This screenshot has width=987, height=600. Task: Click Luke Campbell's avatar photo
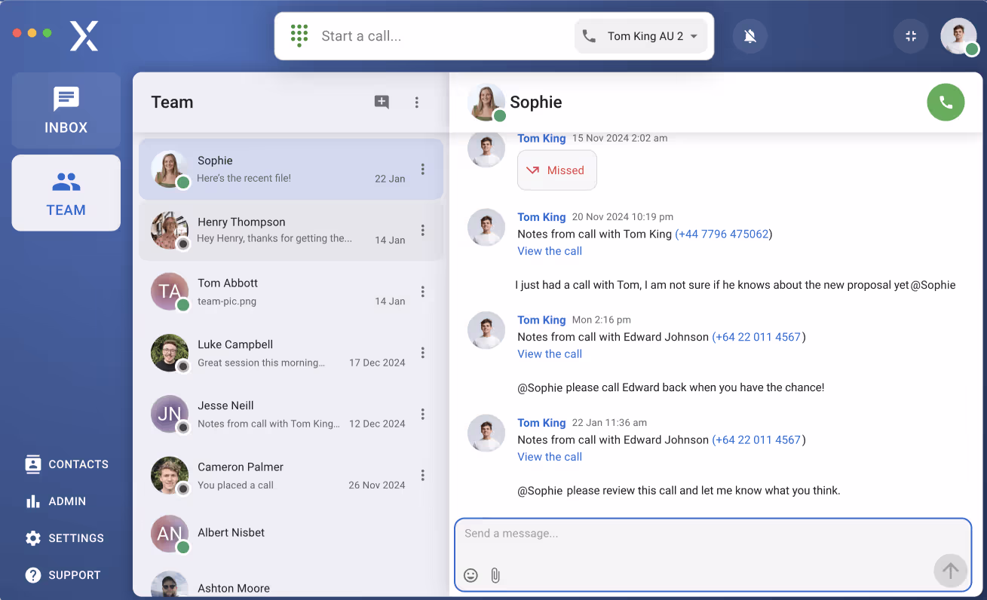(170, 353)
